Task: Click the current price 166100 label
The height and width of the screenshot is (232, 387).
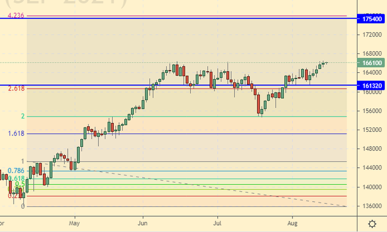Action: coord(371,63)
